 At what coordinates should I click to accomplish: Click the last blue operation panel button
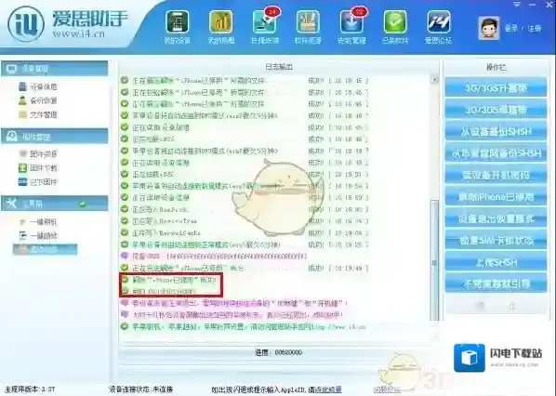pyautogui.click(x=496, y=284)
